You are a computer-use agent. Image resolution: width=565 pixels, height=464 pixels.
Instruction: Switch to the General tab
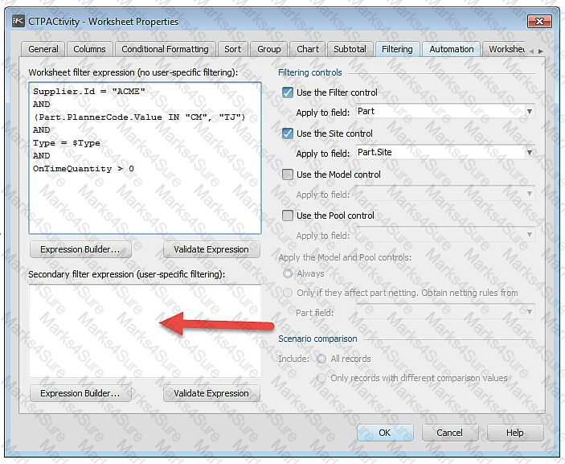[x=43, y=49]
